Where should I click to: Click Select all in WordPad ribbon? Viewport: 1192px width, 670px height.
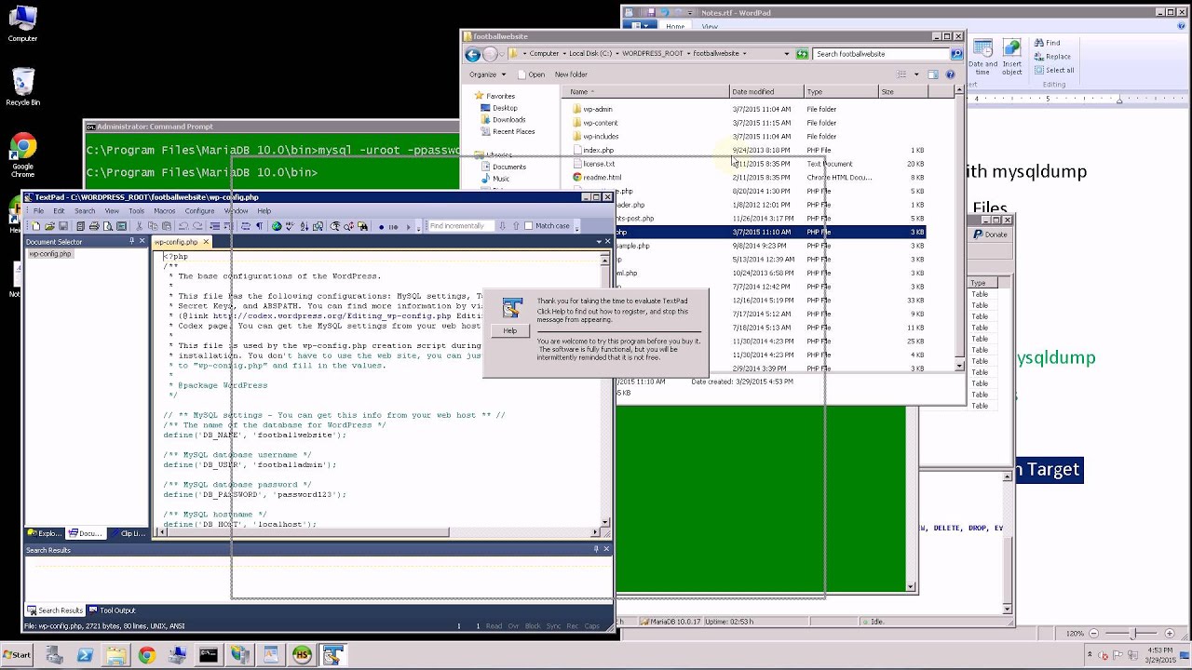pyautogui.click(x=1053, y=71)
